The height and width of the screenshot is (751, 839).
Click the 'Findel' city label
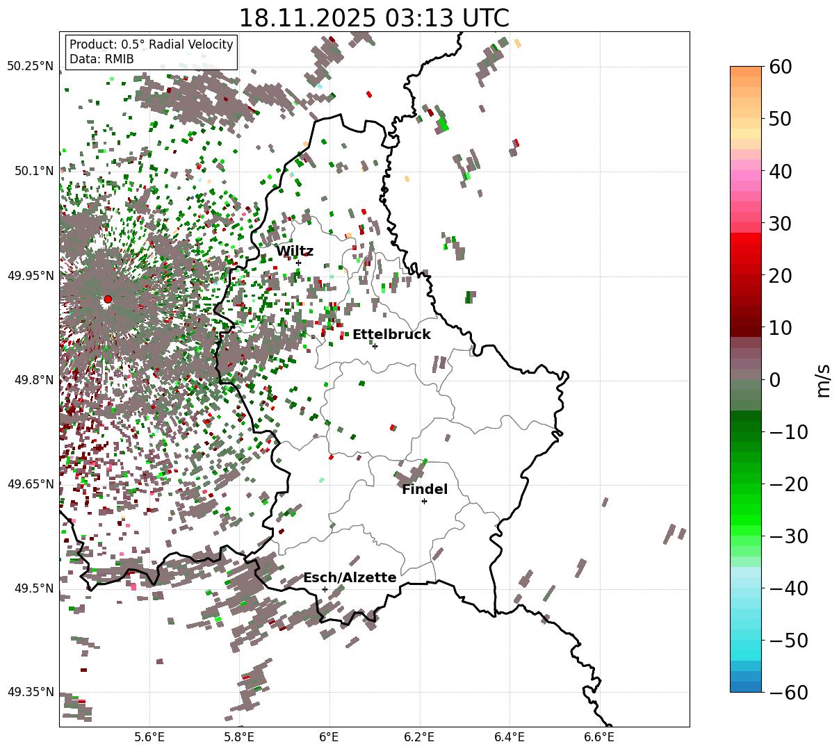(425, 490)
